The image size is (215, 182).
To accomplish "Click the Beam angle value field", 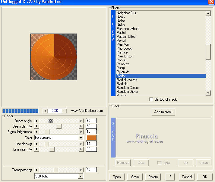I will [91, 121].
